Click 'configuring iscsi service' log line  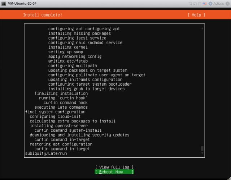pos(77,38)
